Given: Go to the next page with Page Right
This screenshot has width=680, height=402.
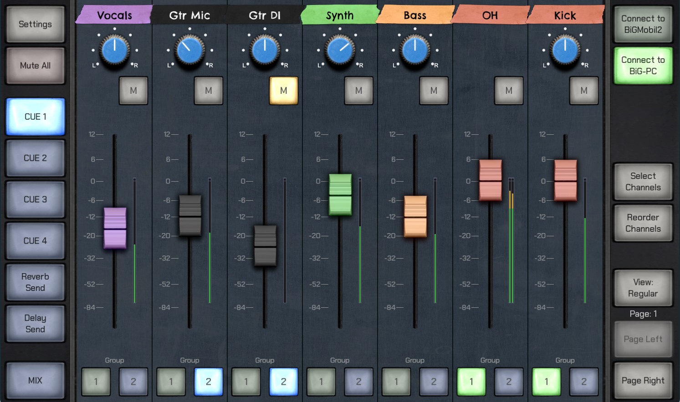Looking at the screenshot, I should pyautogui.click(x=643, y=381).
